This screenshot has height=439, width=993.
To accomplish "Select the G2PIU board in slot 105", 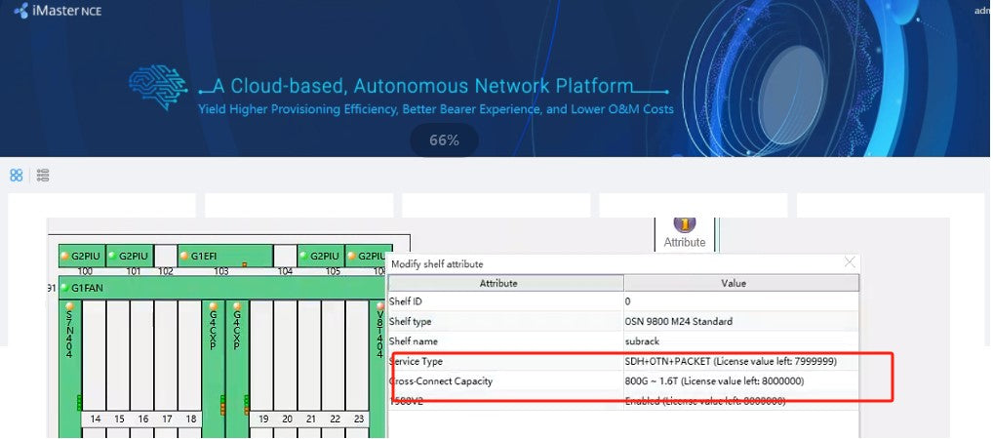I will 320,256.
